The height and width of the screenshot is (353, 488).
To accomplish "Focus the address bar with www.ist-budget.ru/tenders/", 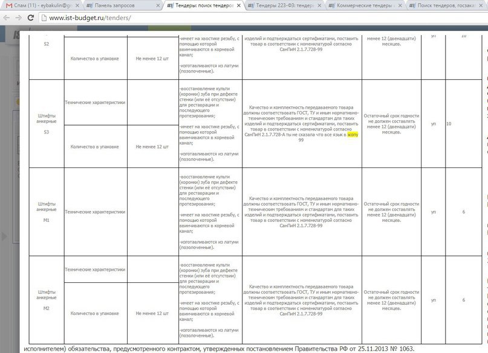I will [242, 18].
